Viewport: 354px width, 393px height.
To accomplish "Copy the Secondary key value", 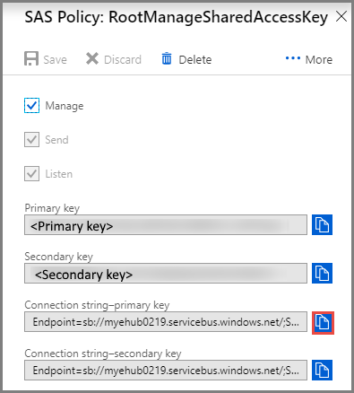I will click(322, 273).
